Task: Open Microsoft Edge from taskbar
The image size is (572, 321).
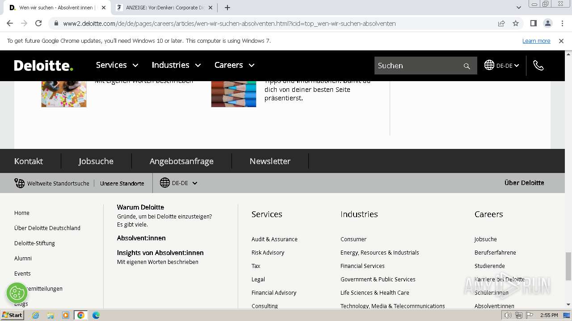Action: (96, 315)
